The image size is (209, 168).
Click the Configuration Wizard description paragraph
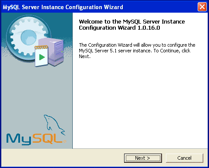point(137,51)
